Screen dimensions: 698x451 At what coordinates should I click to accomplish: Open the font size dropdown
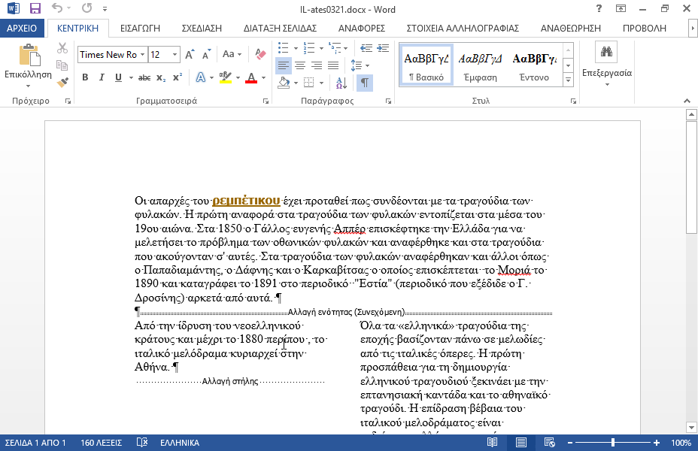[175, 54]
